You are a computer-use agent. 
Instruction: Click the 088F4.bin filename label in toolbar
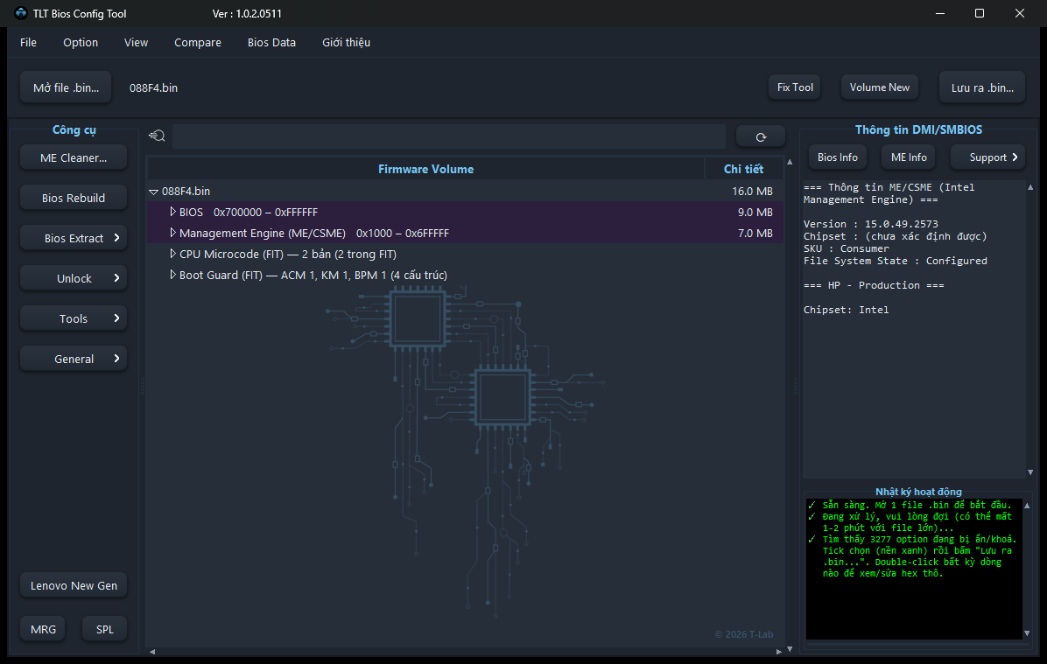[x=153, y=88]
